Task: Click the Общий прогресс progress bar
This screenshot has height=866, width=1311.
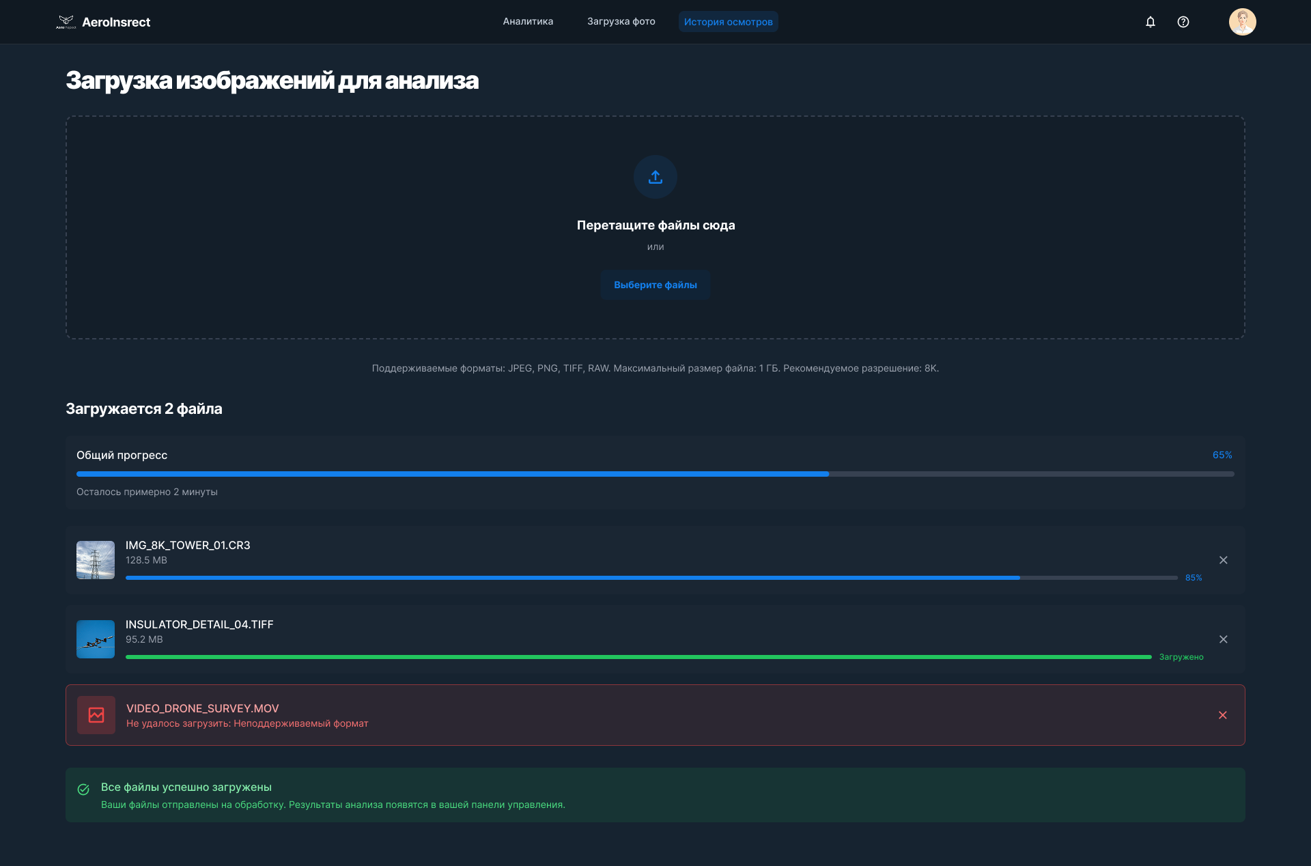Action: 655,474
